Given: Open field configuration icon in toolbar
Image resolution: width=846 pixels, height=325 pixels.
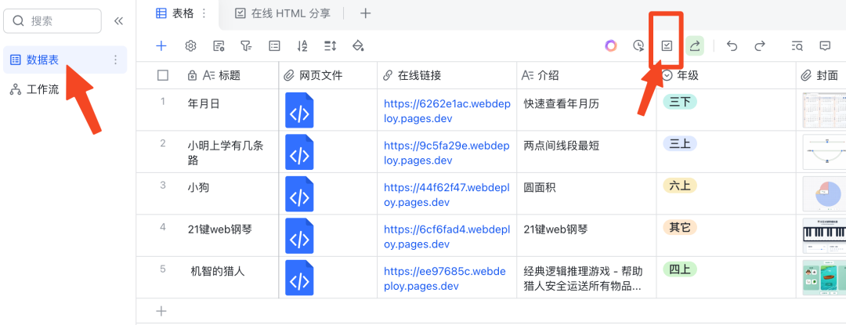Looking at the screenshot, I should (219, 45).
